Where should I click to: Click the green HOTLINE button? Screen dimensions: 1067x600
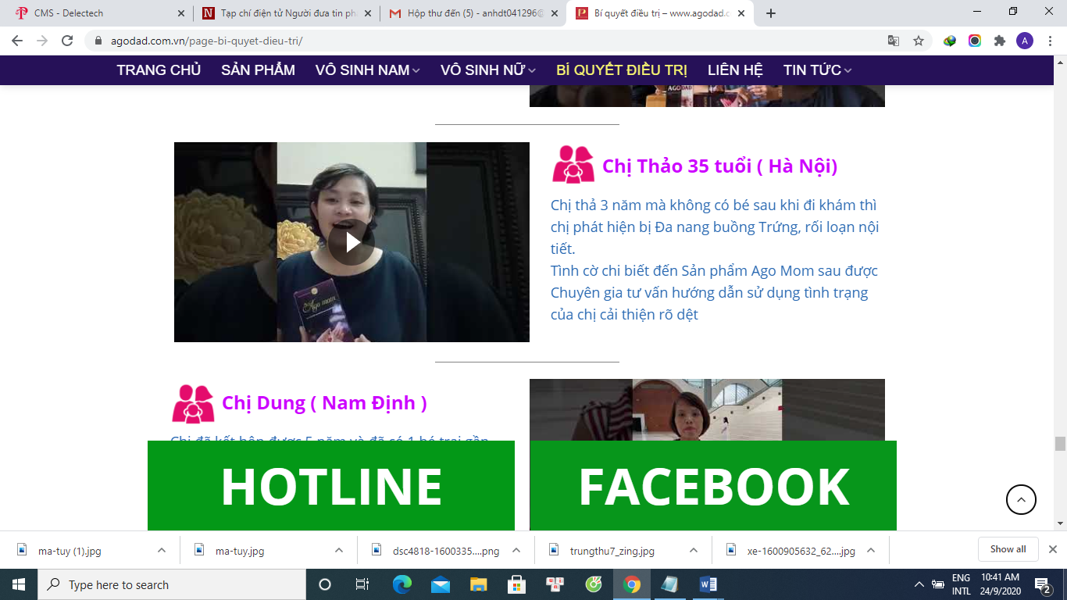pos(331,486)
